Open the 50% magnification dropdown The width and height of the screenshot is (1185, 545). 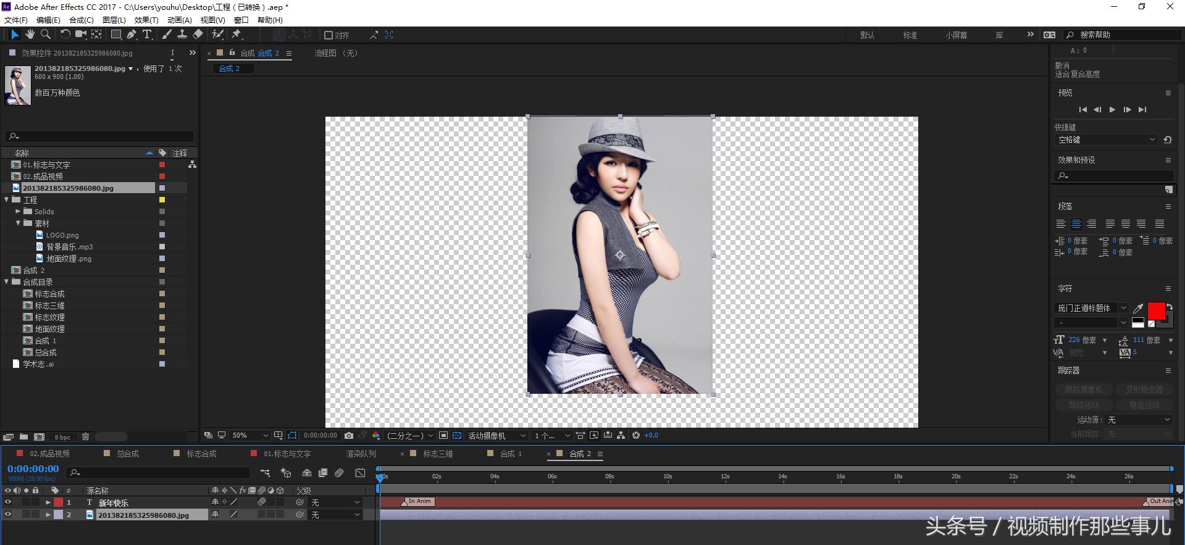(249, 436)
